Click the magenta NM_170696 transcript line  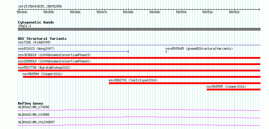click(139, 110)
